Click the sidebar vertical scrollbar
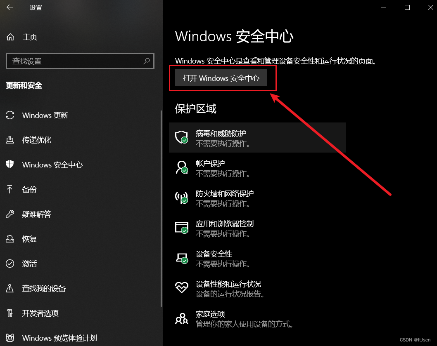 coord(161,209)
